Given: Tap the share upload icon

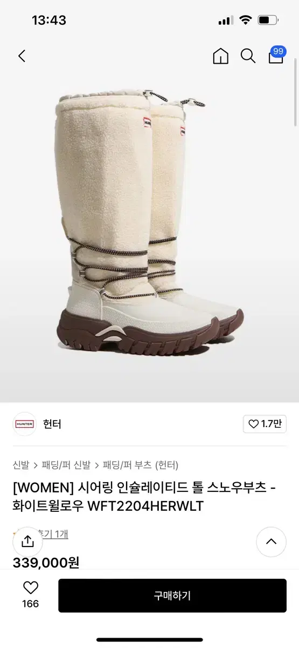Looking at the screenshot, I should 28,542.
